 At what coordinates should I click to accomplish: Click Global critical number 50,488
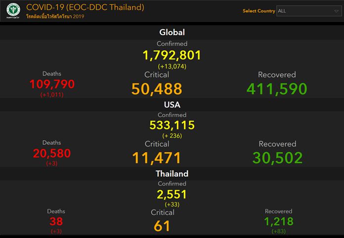(x=157, y=89)
